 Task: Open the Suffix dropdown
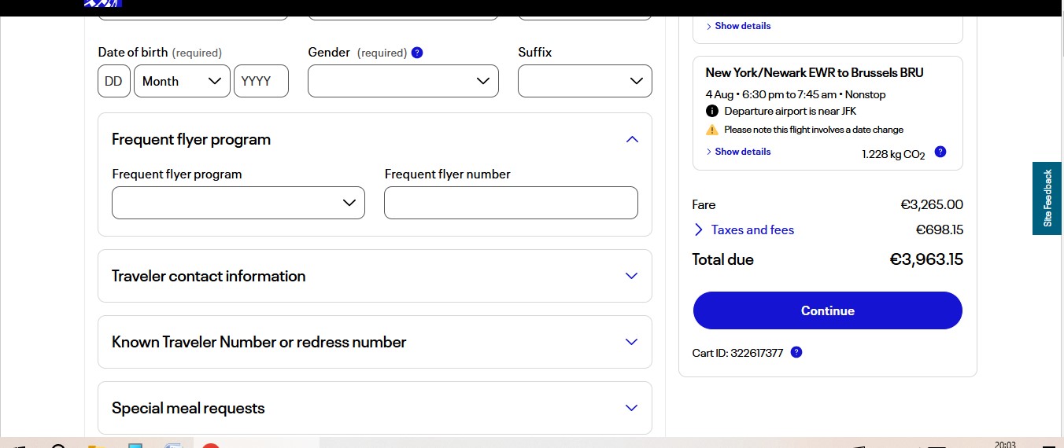click(x=585, y=81)
